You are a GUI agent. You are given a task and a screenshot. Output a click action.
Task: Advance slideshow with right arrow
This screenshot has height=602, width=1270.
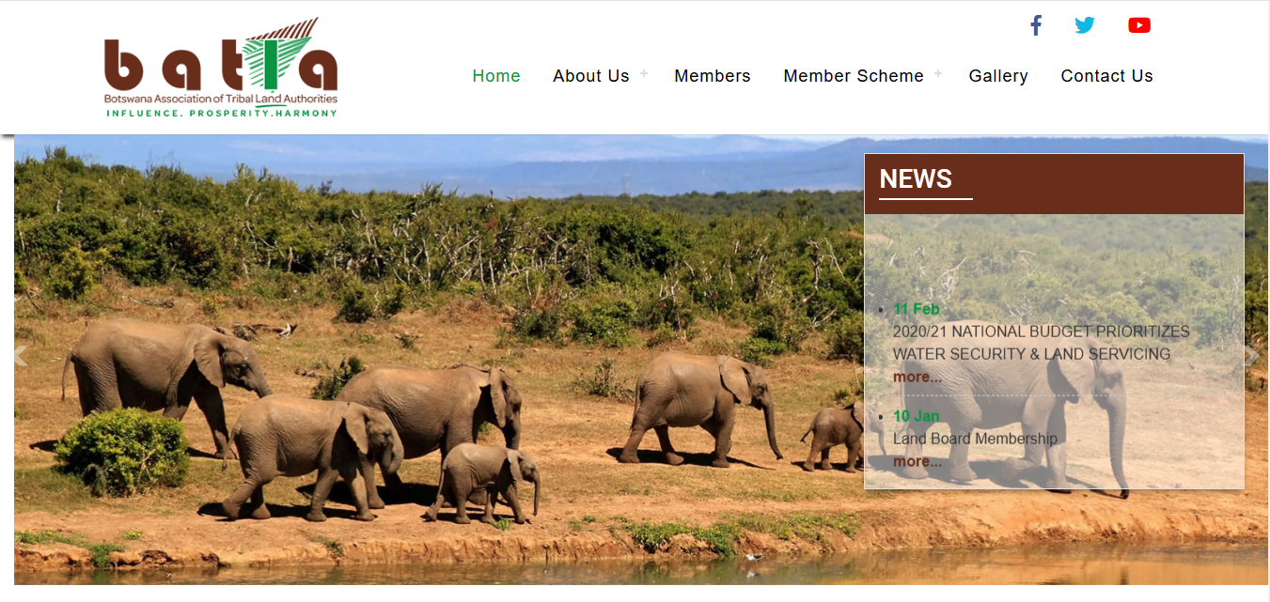click(x=1251, y=356)
